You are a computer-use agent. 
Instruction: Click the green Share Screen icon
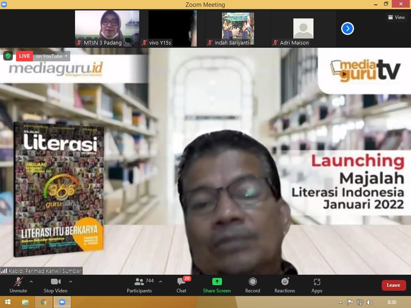tap(217, 282)
